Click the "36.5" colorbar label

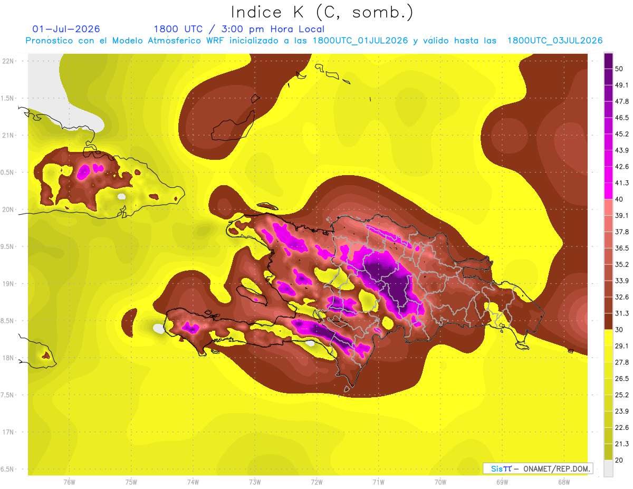click(x=622, y=248)
